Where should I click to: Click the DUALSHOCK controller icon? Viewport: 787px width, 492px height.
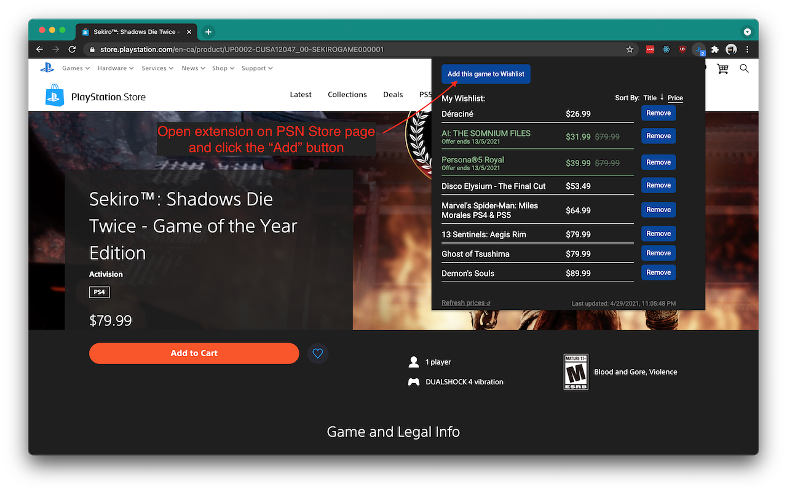[414, 382]
